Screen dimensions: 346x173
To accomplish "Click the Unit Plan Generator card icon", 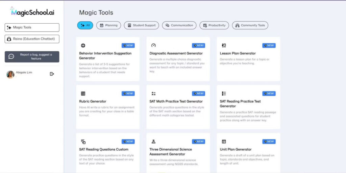I will pyautogui.click(x=224, y=142).
